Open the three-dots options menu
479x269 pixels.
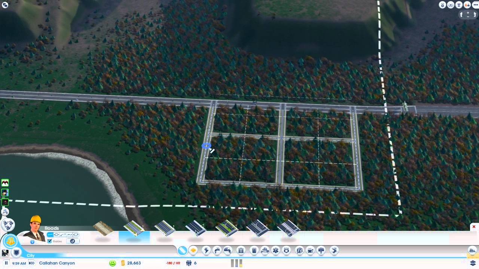pyautogui.click(x=475, y=5)
